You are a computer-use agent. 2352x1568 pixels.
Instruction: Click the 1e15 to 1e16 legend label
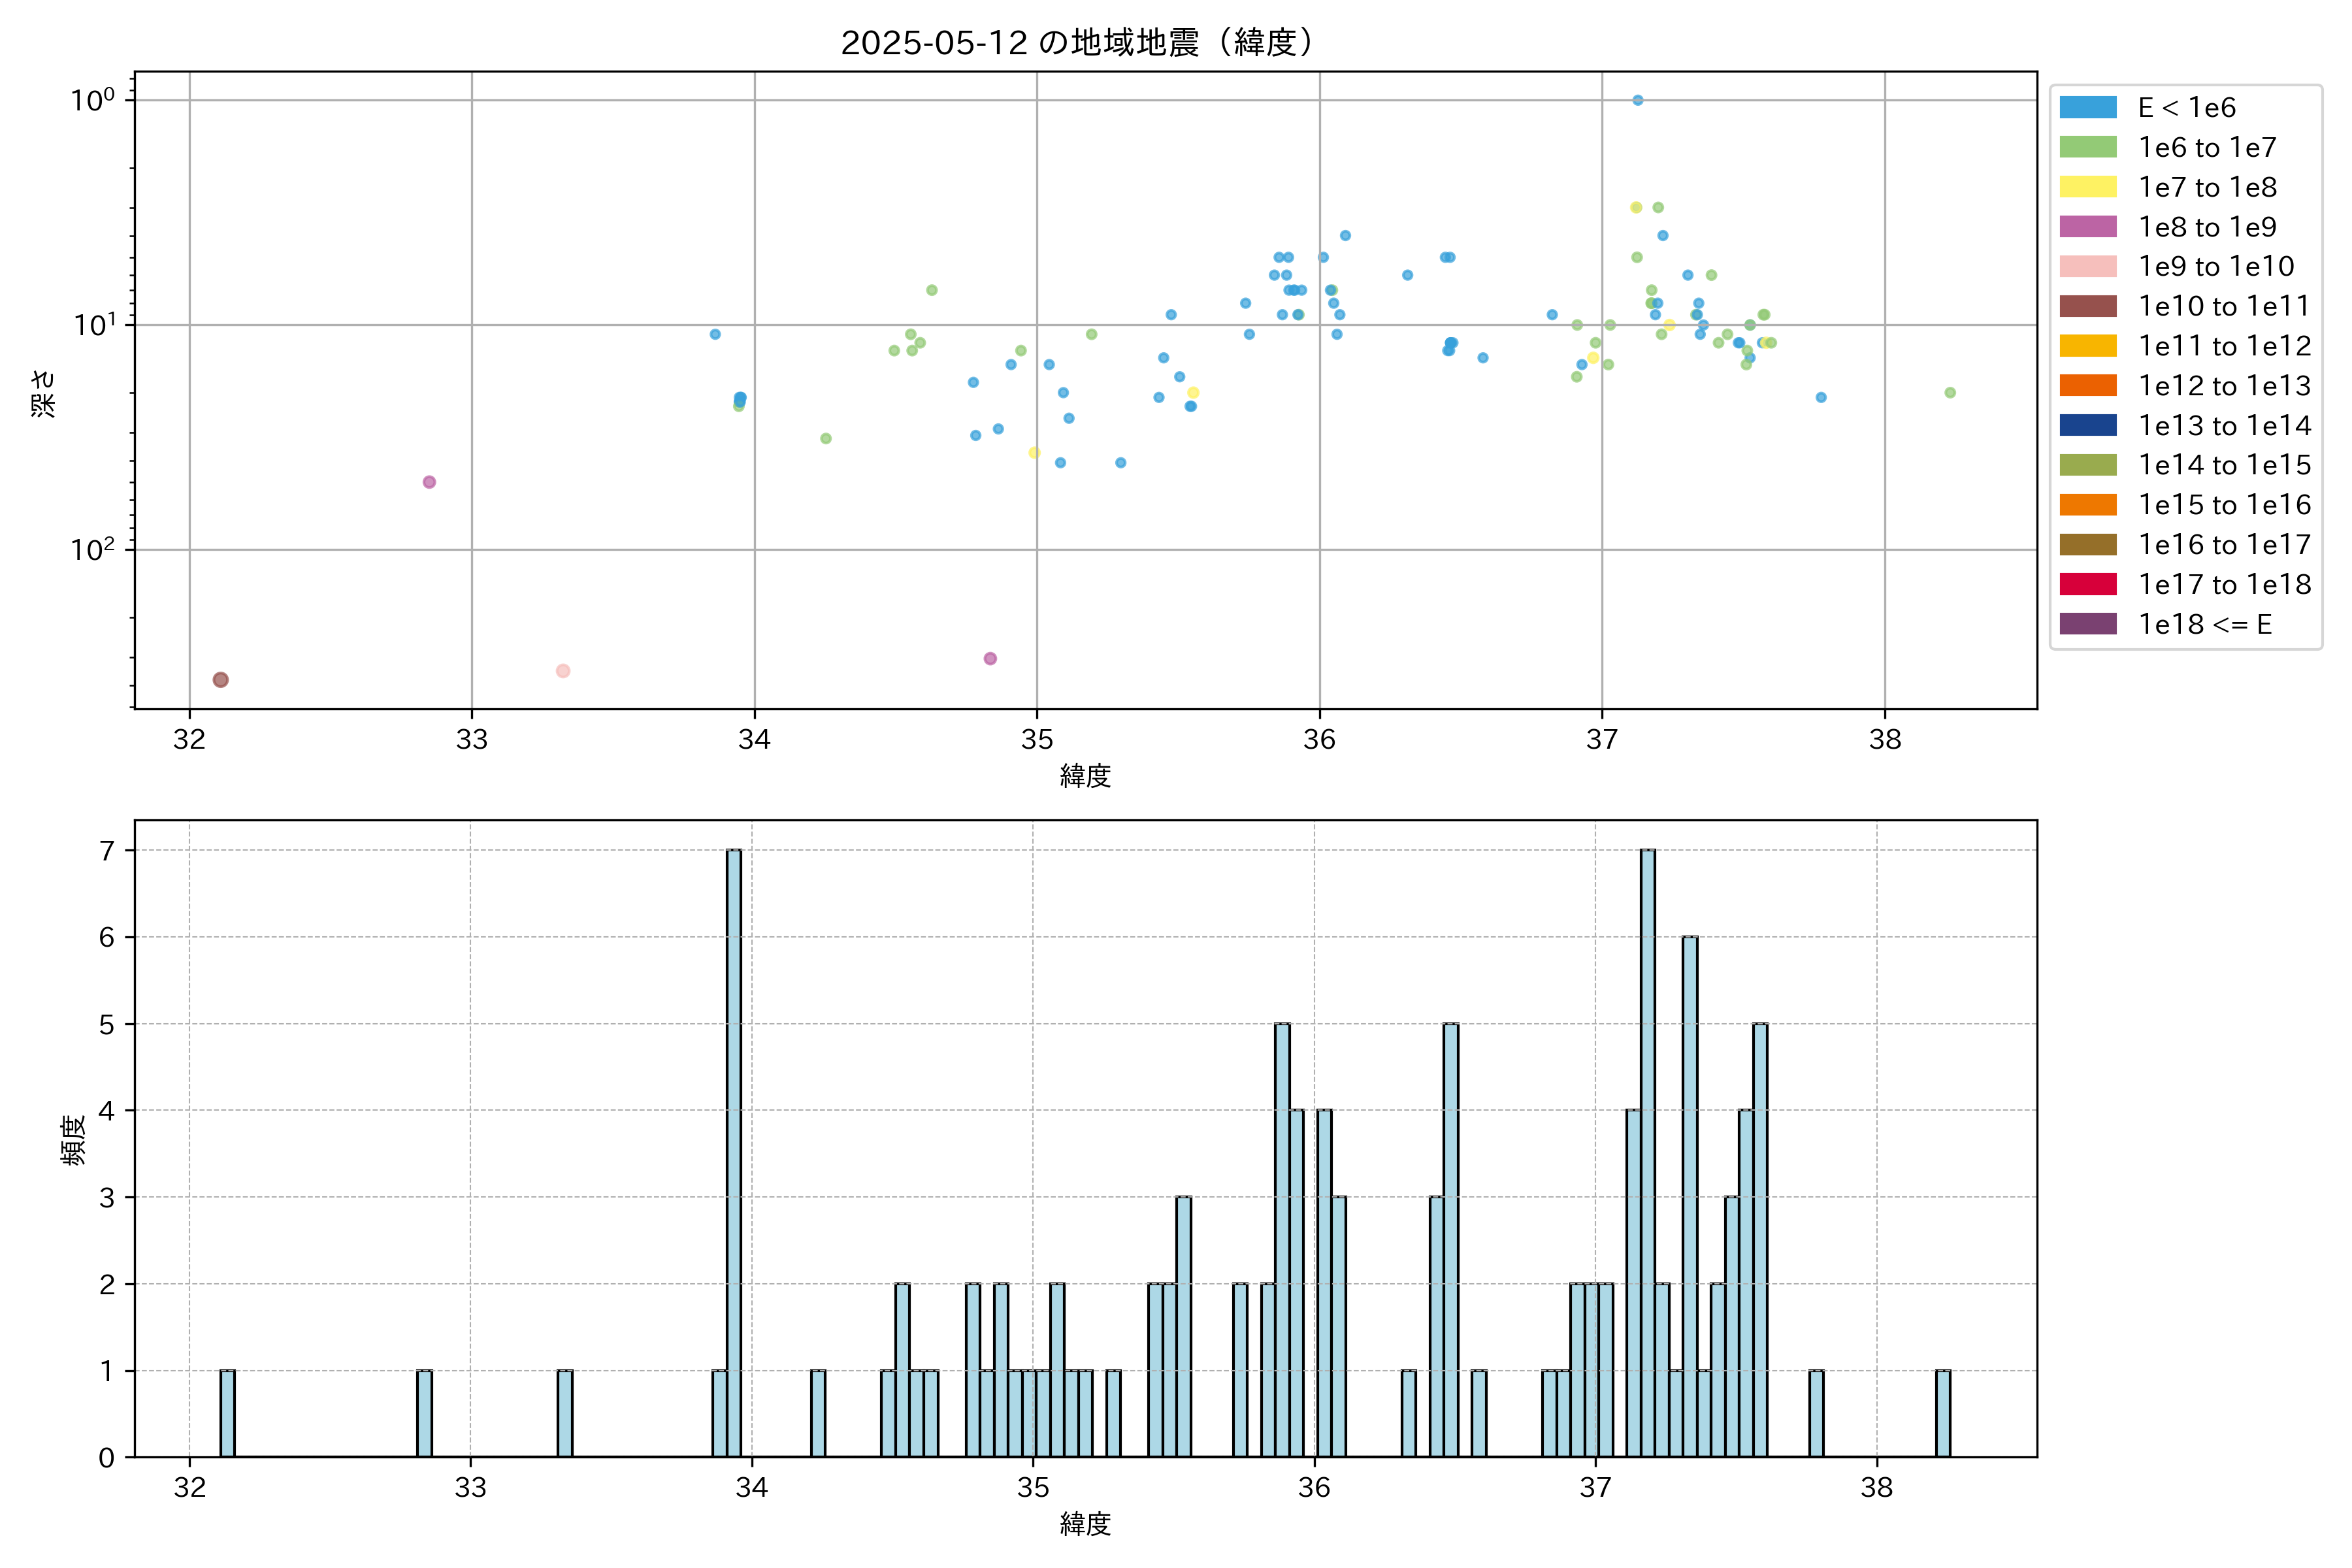click(x=2224, y=505)
